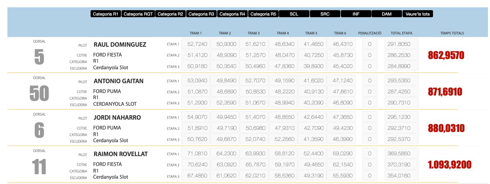Select the SCL category button

[x=294, y=14]
